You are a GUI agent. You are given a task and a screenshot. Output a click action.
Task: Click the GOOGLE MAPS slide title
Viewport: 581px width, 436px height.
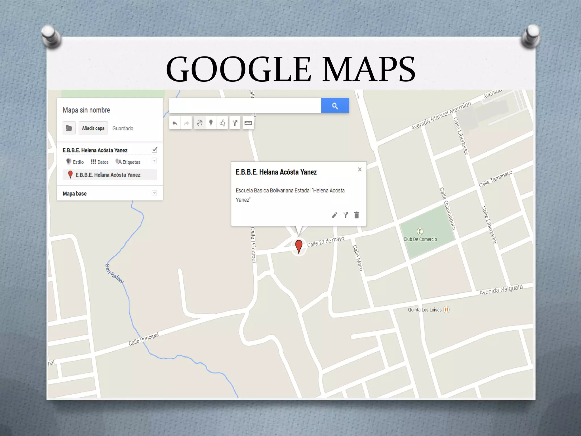pos(291,69)
